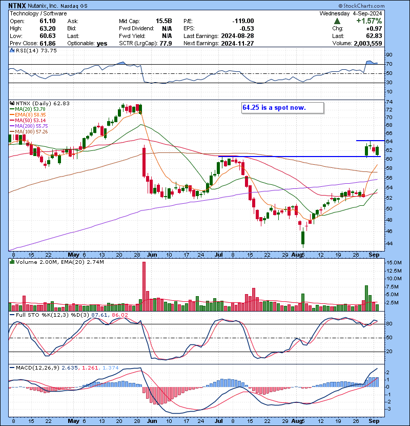Viewport: 410px width, 426px height.
Task: Click the MACD(12,26,9) indicator label
Action: click(37, 367)
